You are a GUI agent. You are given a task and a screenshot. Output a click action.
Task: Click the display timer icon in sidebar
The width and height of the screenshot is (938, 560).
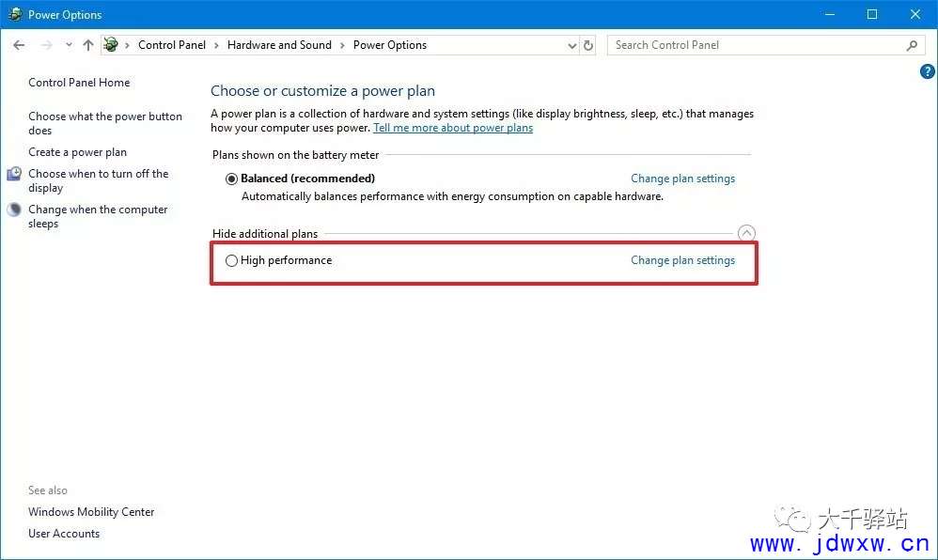coord(14,174)
